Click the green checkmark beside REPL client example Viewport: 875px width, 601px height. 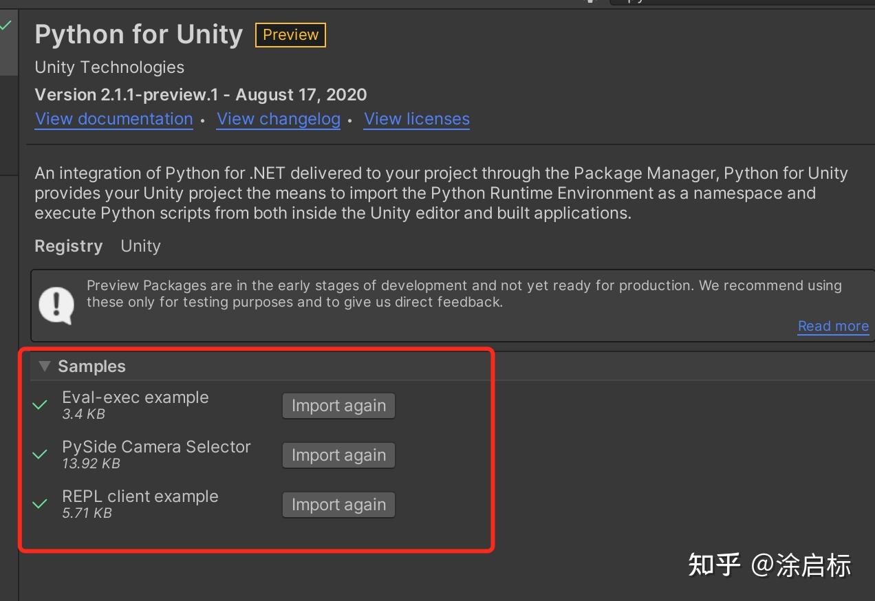[39, 504]
